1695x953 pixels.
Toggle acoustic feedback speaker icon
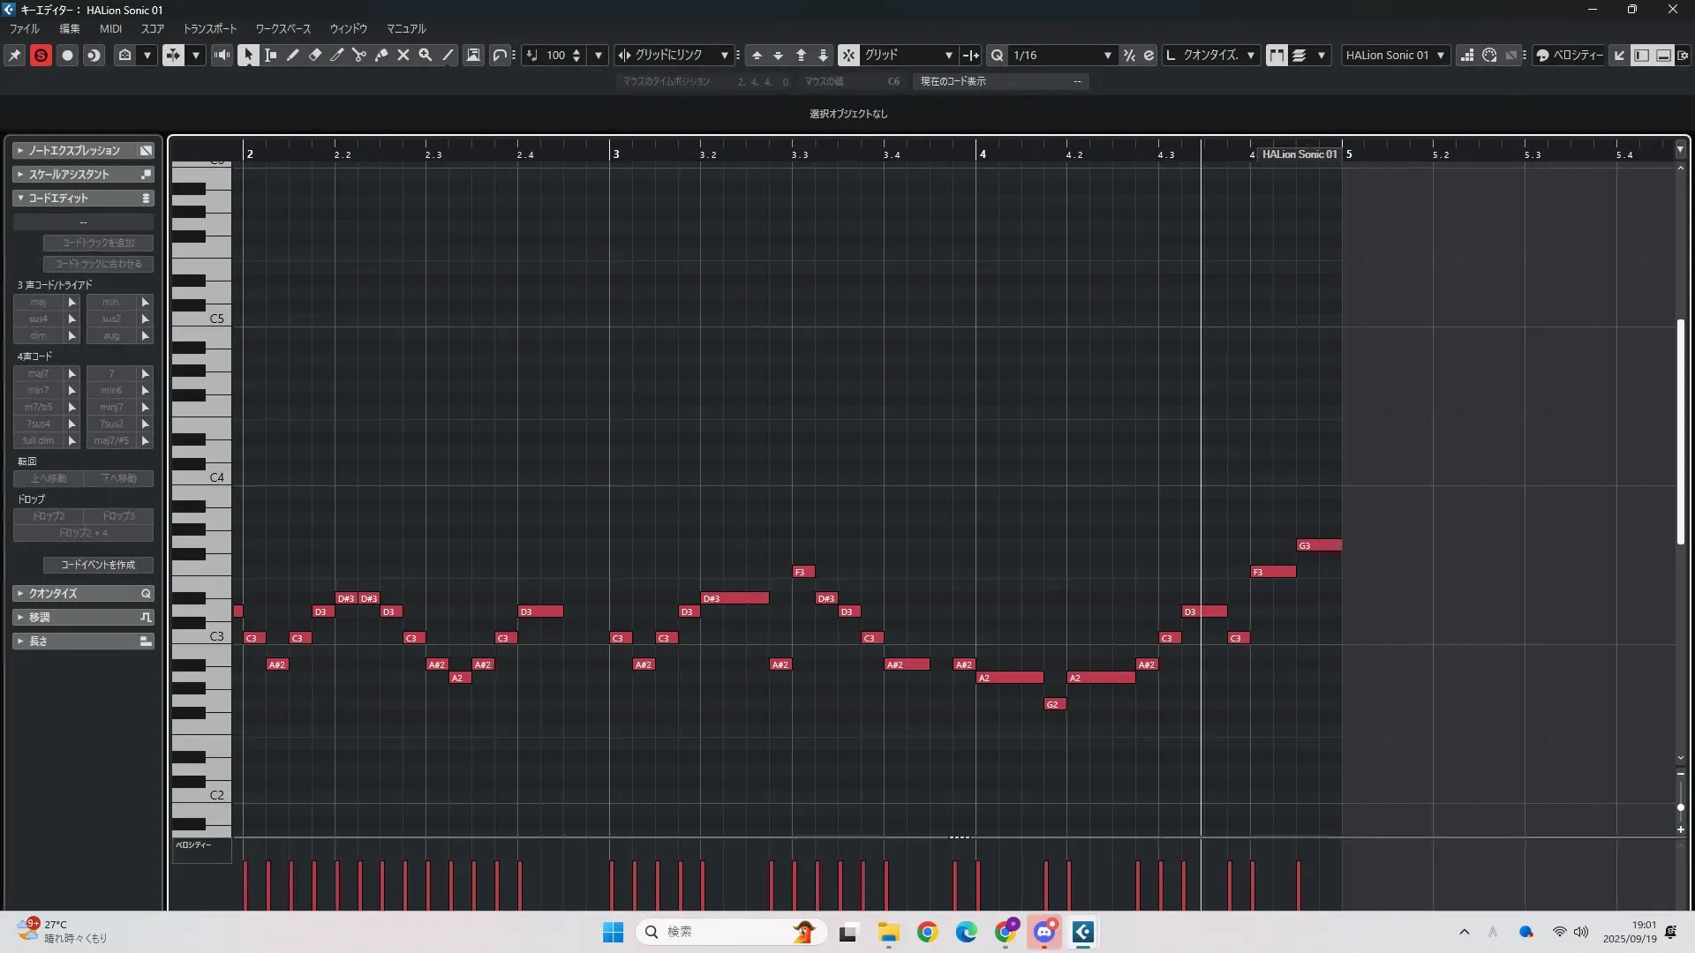coord(222,55)
